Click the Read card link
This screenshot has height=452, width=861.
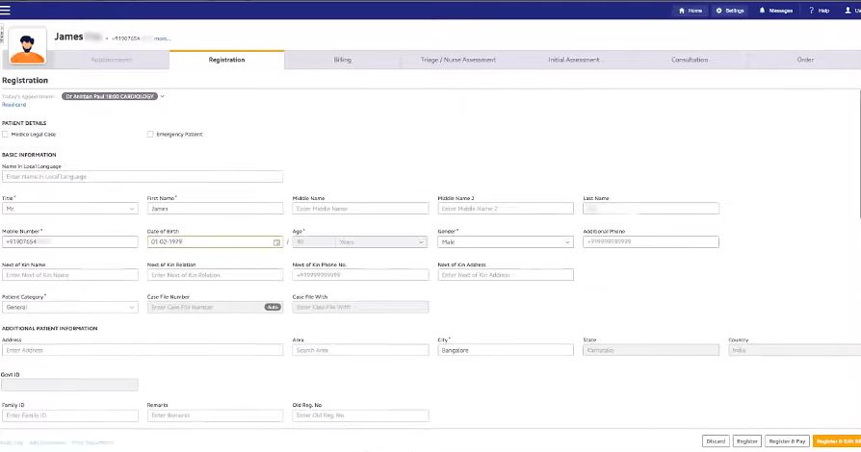[x=13, y=105]
